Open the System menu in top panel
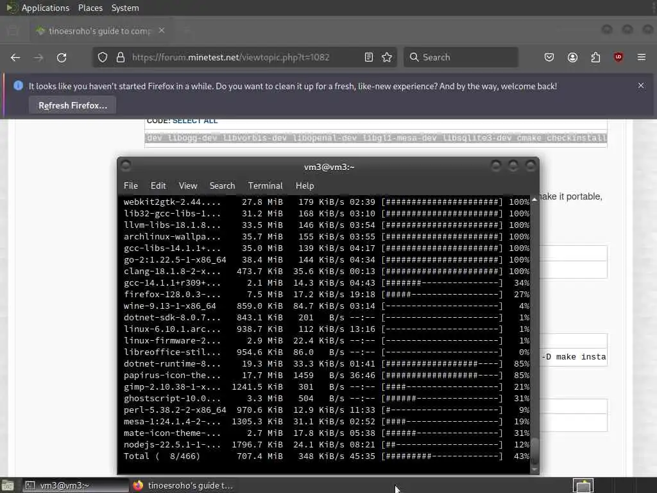657x493 pixels. coord(125,8)
